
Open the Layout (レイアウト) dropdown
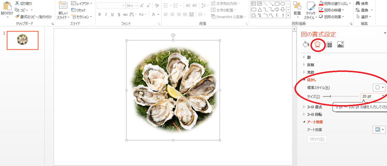82,3
